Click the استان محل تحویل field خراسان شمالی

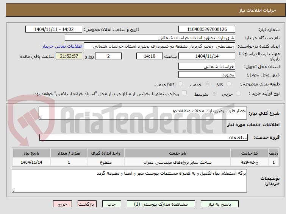207,66
